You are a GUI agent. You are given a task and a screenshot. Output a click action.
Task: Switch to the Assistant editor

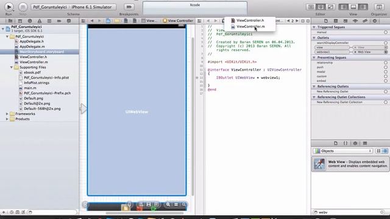coord(321,7)
